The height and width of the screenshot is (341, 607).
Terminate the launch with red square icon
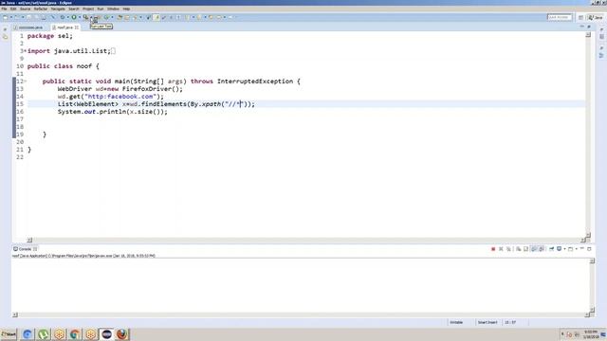(x=493, y=249)
